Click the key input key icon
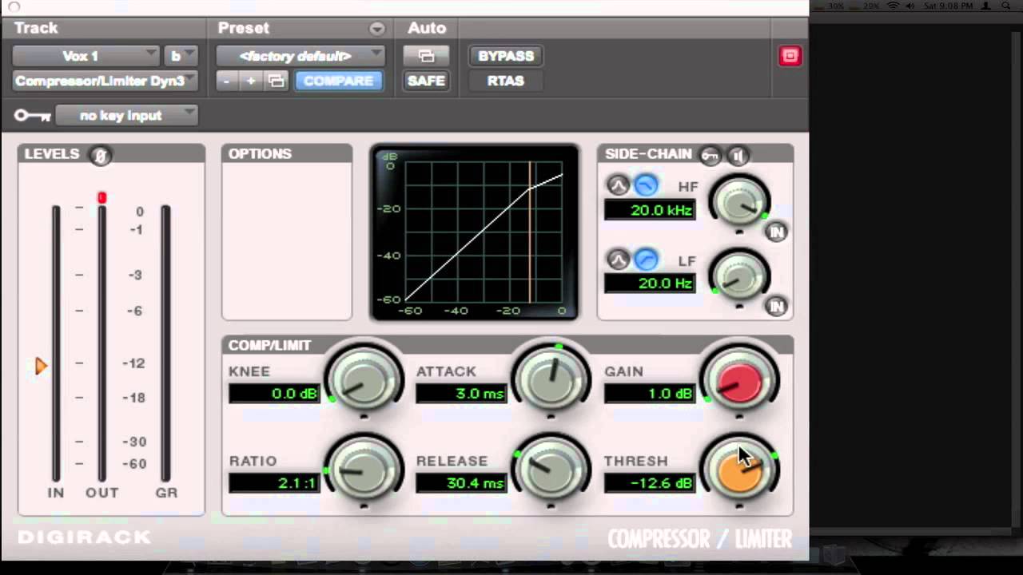The image size is (1023, 575). [33, 116]
